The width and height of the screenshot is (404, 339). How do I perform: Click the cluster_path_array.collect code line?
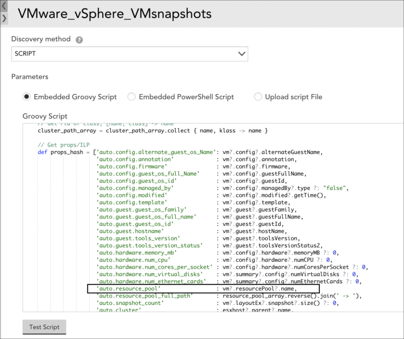point(153,131)
